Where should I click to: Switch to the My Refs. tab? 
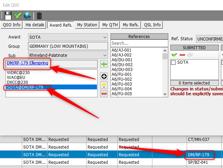pyautogui.click(x=131, y=25)
